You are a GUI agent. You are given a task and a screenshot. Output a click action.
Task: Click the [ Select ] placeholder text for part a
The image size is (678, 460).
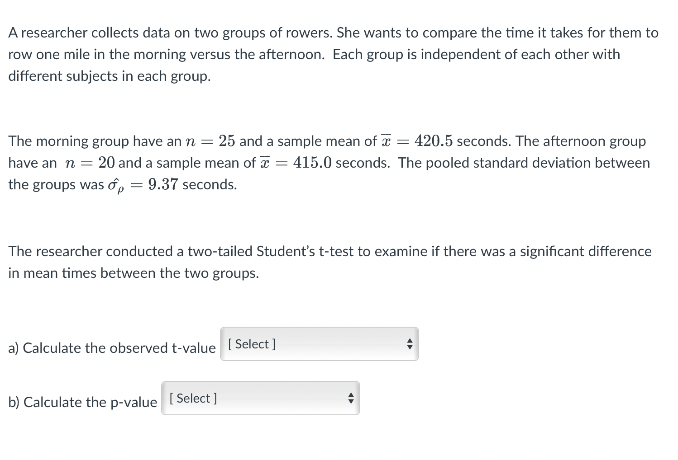coord(252,344)
